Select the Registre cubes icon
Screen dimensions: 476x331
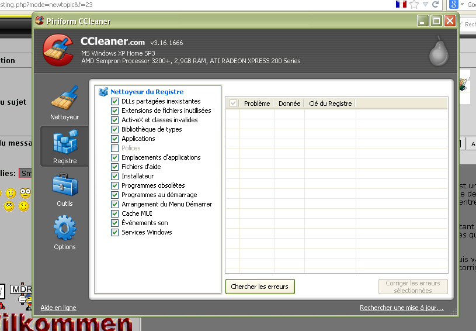point(65,142)
